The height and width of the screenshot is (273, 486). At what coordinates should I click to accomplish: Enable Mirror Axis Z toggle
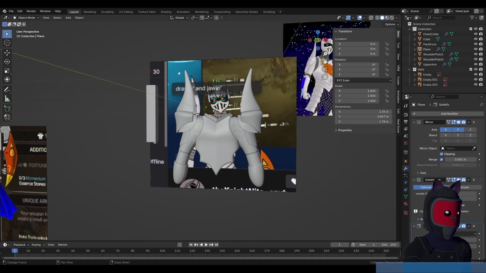tap(470, 130)
